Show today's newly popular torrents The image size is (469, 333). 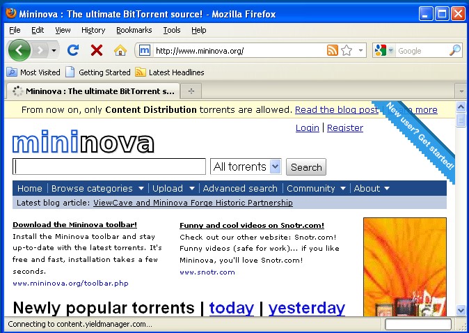(232, 308)
